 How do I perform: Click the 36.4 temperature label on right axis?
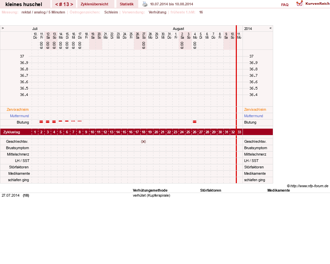point(253,95)
